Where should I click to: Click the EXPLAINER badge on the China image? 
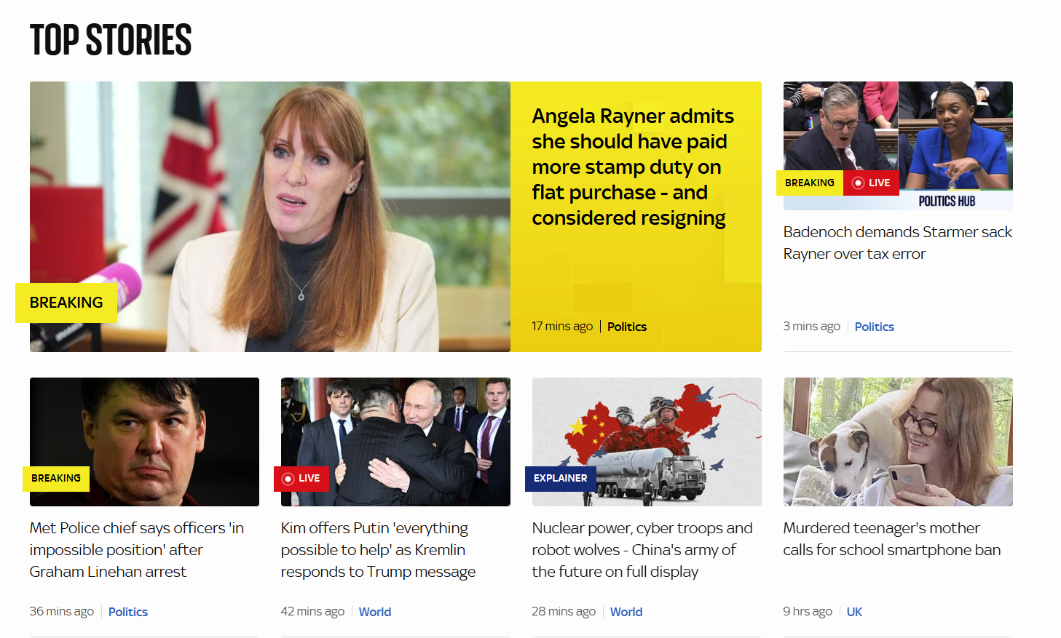pos(561,479)
